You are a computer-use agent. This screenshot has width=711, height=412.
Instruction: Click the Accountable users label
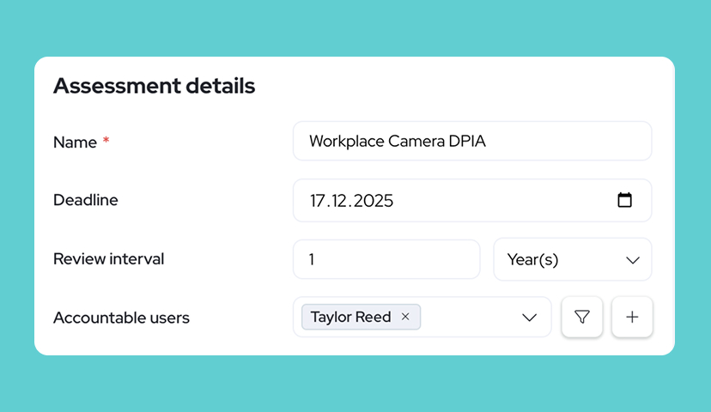click(122, 318)
